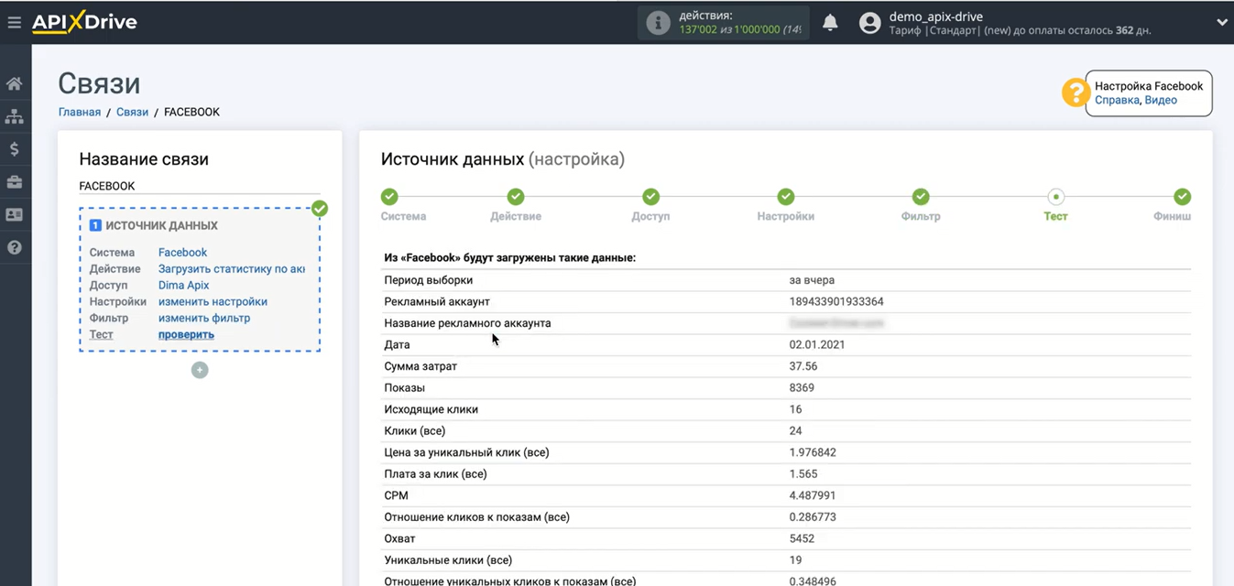Screen dimensions: 1234x586
Task: Click the Доступ step check circle
Action: 650,197
